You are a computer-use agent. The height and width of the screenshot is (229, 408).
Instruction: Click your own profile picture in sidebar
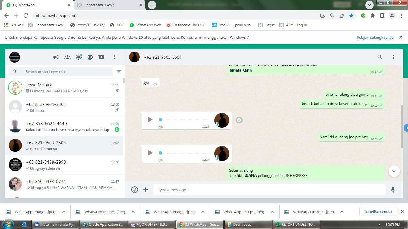tap(15, 57)
